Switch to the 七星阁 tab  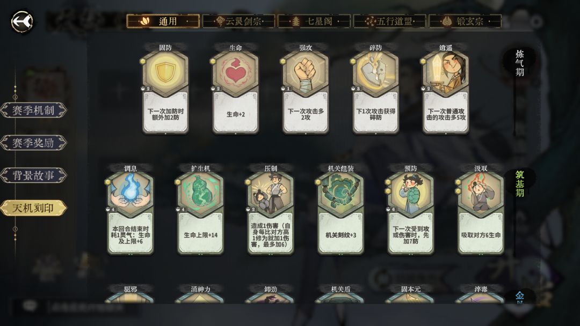point(314,21)
